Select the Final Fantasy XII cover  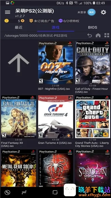click(19, 117)
